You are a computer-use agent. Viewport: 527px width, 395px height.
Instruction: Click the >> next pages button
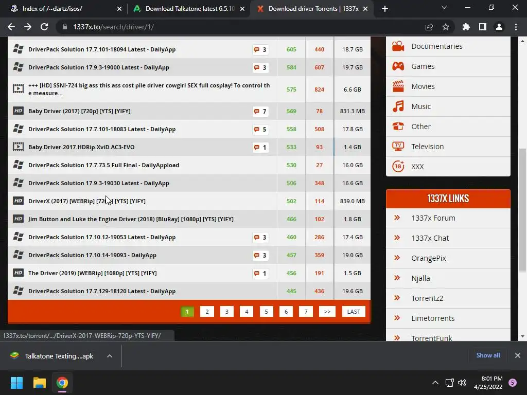(x=327, y=312)
